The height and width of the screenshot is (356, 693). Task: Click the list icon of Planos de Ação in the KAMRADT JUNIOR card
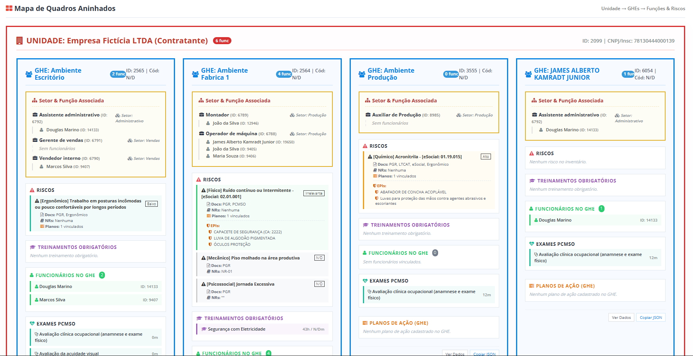click(532, 286)
